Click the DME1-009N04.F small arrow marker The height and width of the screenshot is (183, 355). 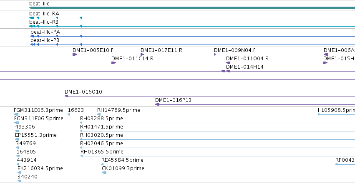(215, 54)
